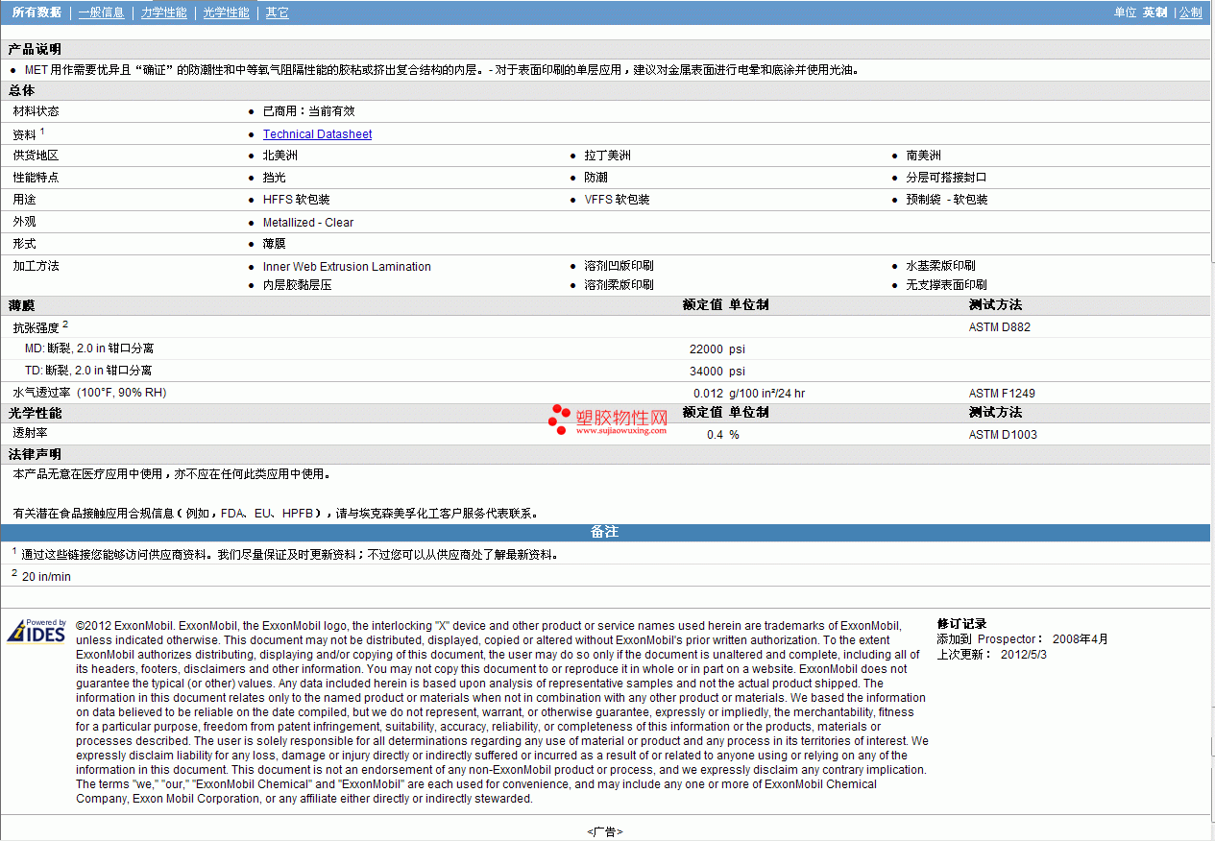The height and width of the screenshot is (841, 1215).
Task: Click 分层可搭接封口 feature text
Action: (947, 178)
